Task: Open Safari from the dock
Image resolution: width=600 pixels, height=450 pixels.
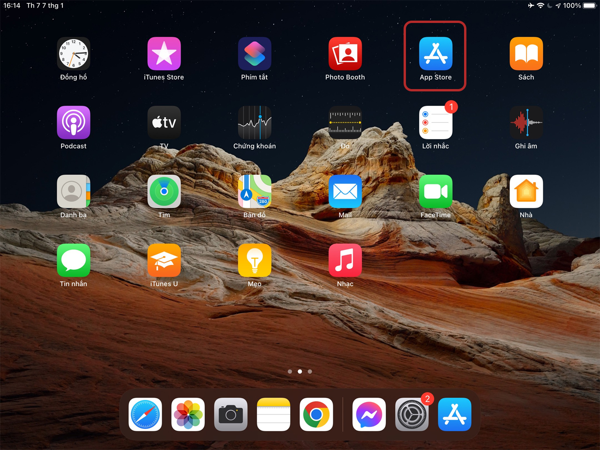Action: [145, 414]
